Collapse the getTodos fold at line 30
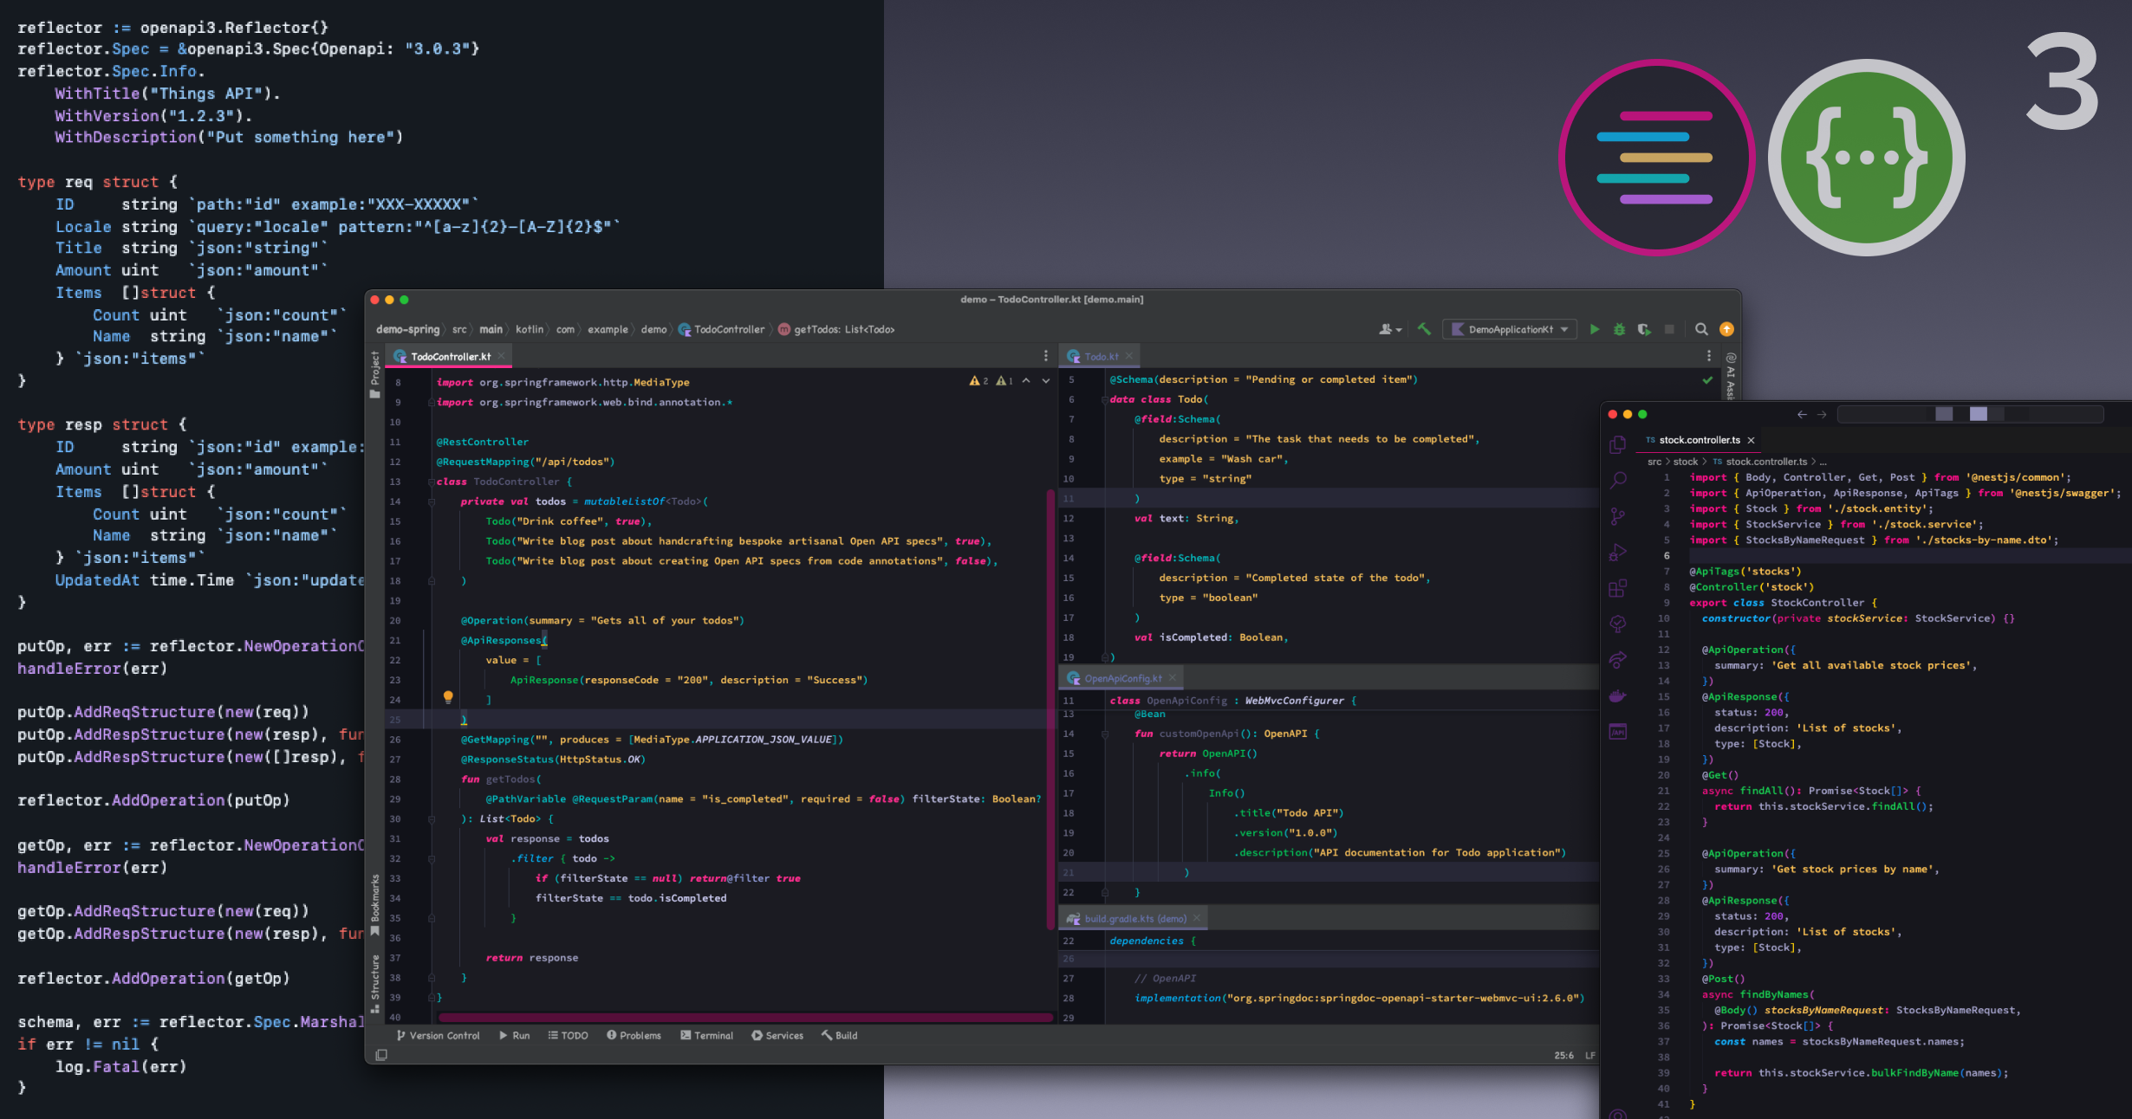 point(431,818)
